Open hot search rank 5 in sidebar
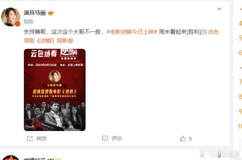The height and width of the screenshot is (160, 242). tap(240, 38)
